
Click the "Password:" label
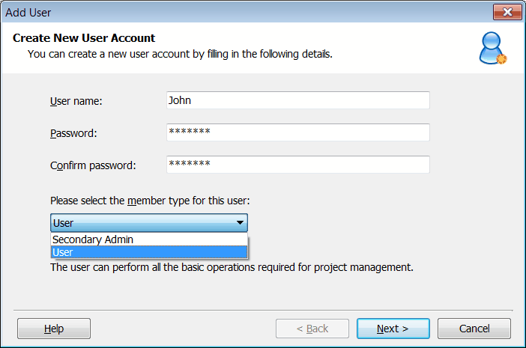click(x=74, y=133)
